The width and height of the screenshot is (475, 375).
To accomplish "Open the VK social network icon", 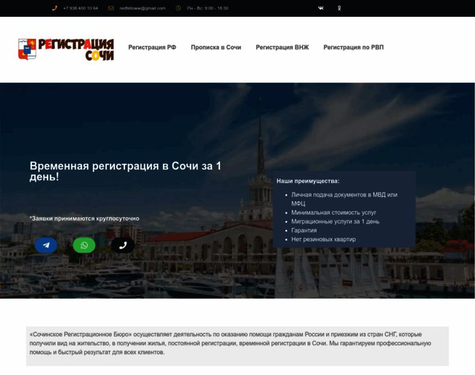I will coord(321,8).
